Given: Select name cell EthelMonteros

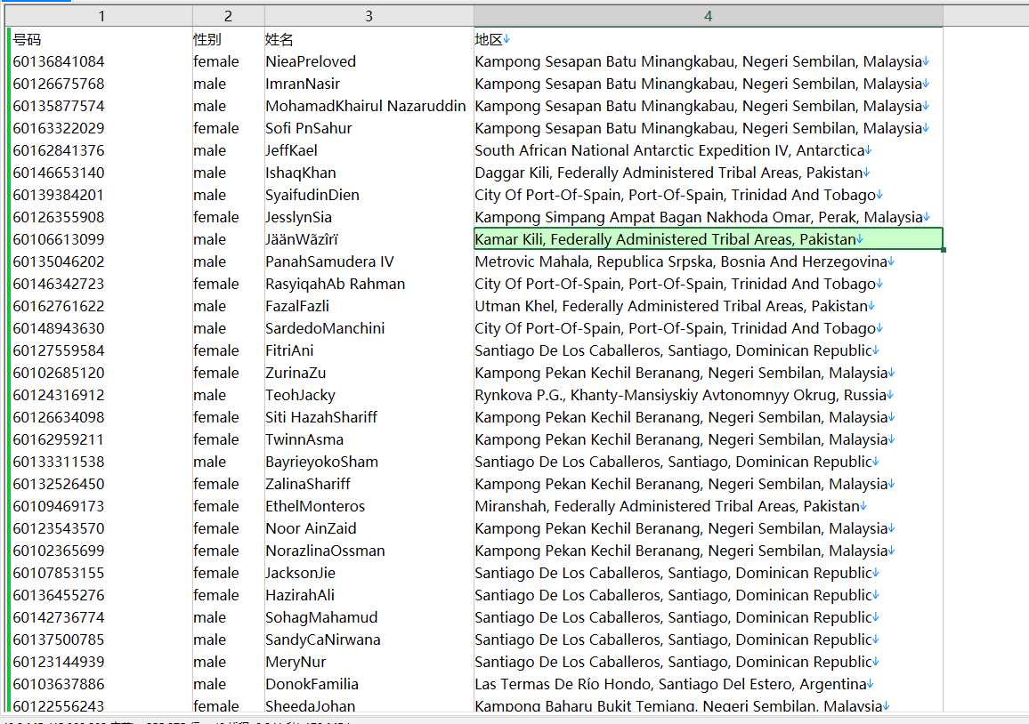Looking at the screenshot, I should point(369,507).
